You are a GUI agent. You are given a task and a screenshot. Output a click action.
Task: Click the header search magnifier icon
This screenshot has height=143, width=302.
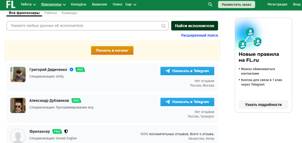point(210,4)
